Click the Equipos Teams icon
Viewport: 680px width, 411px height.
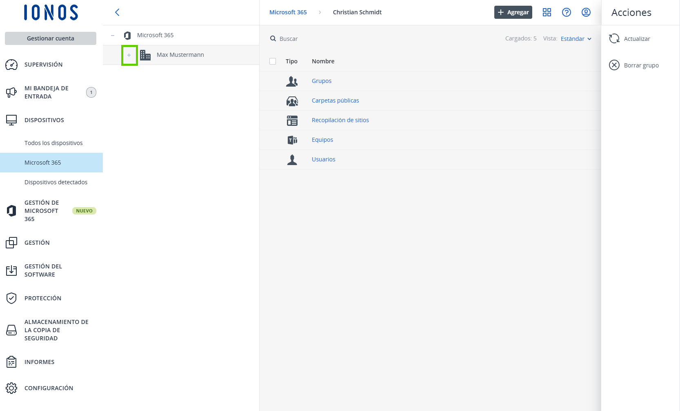pos(292,140)
